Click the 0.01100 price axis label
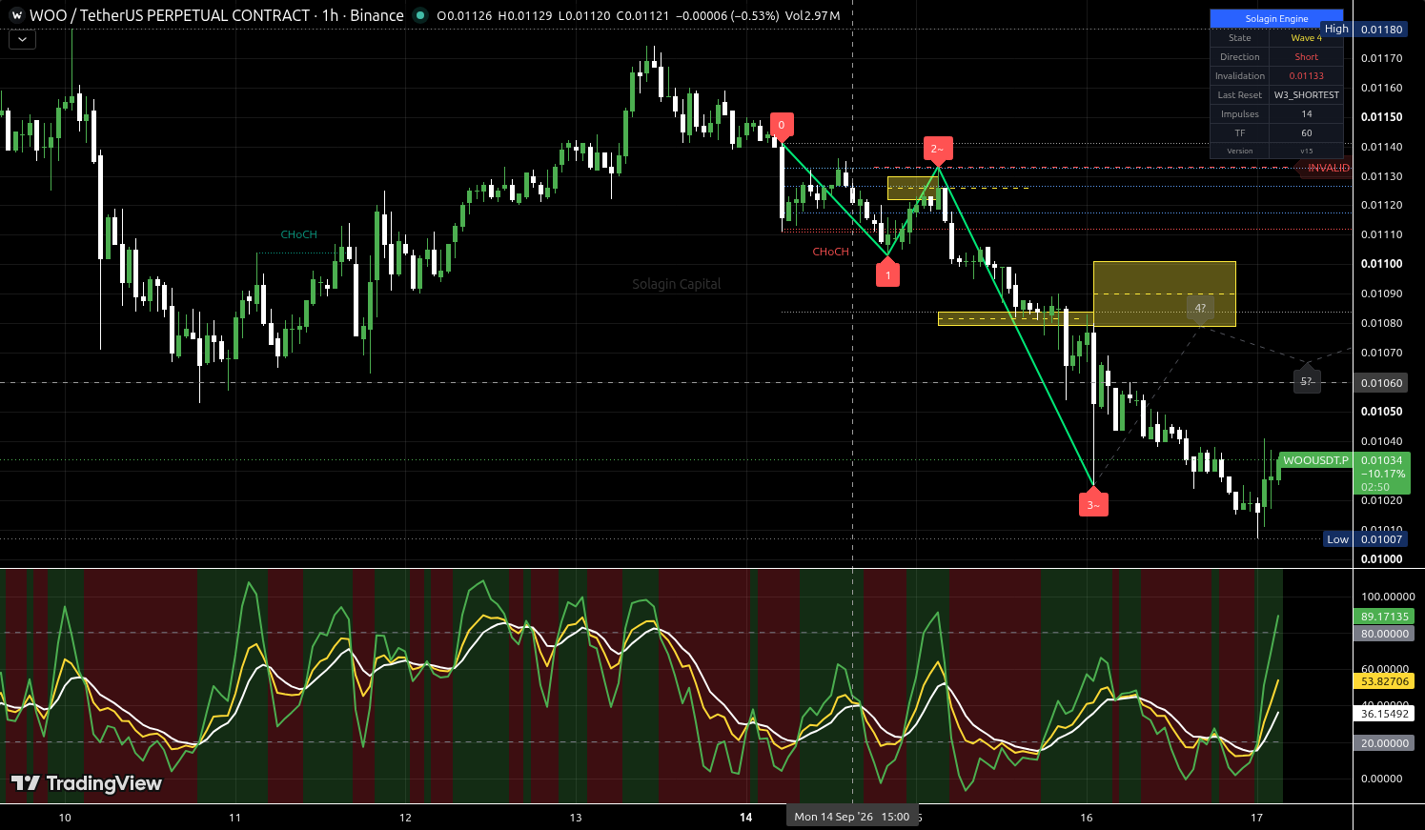 [x=1381, y=264]
